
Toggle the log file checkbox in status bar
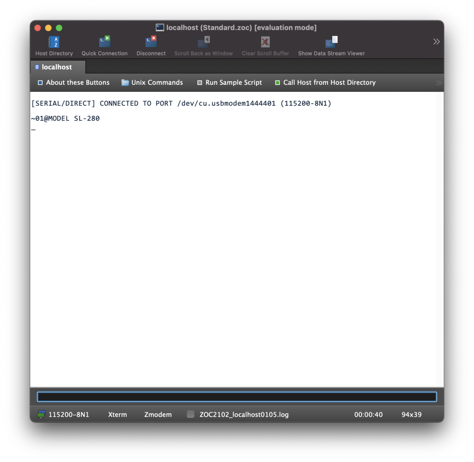pos(191,414)
